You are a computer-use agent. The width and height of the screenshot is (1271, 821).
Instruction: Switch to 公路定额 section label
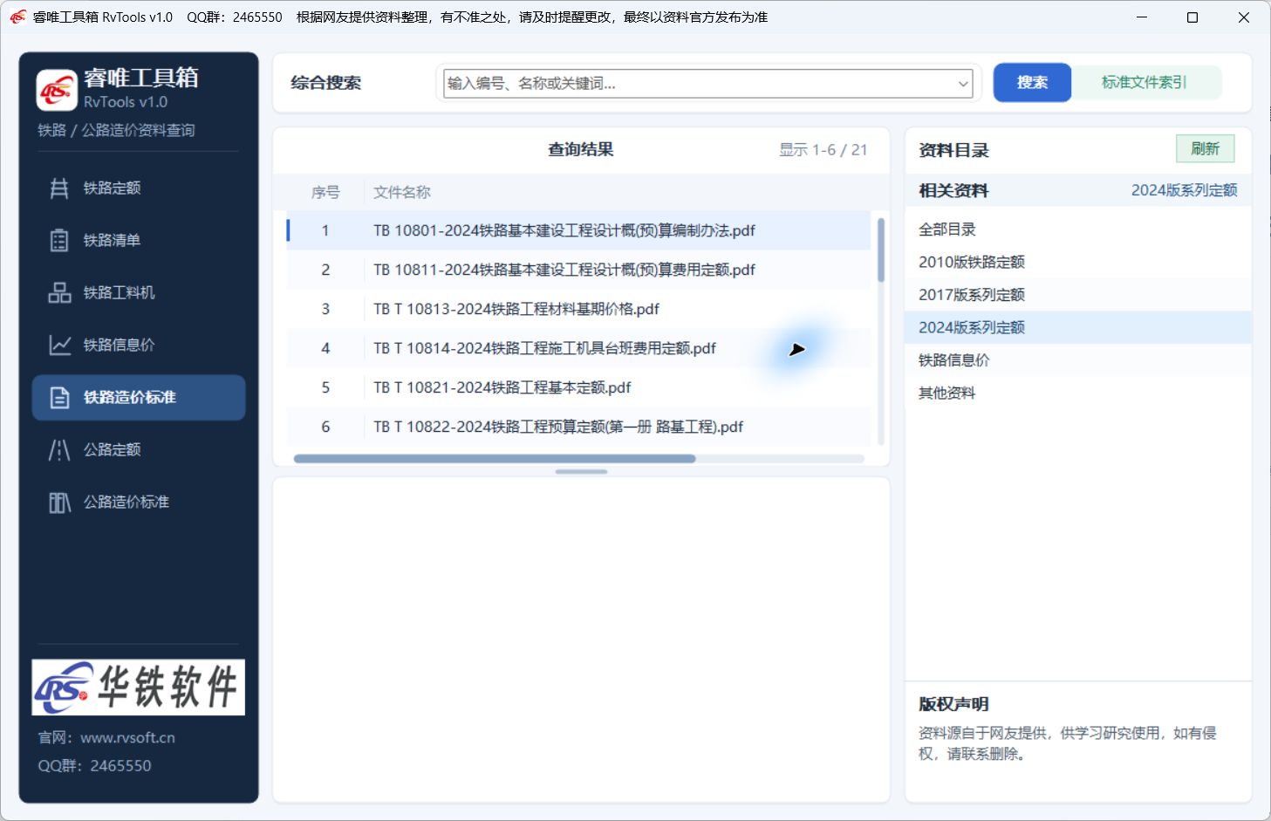point(112,449)
